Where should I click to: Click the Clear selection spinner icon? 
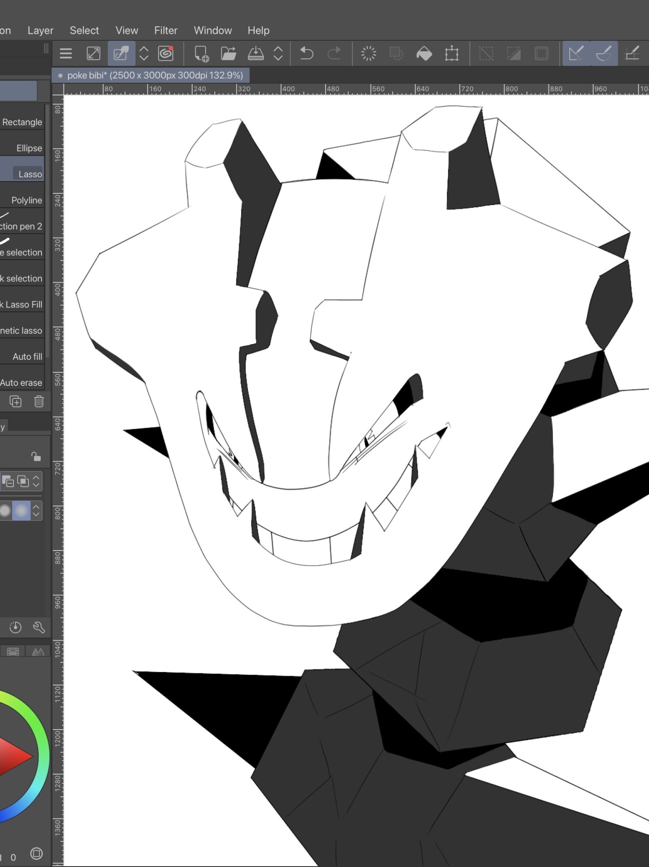(368, 54)
